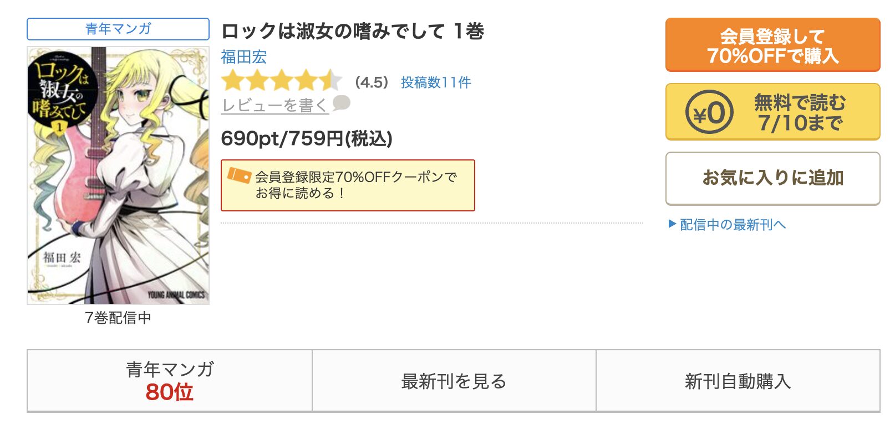
Task: Open author link 福田宏
Action: 244,57
